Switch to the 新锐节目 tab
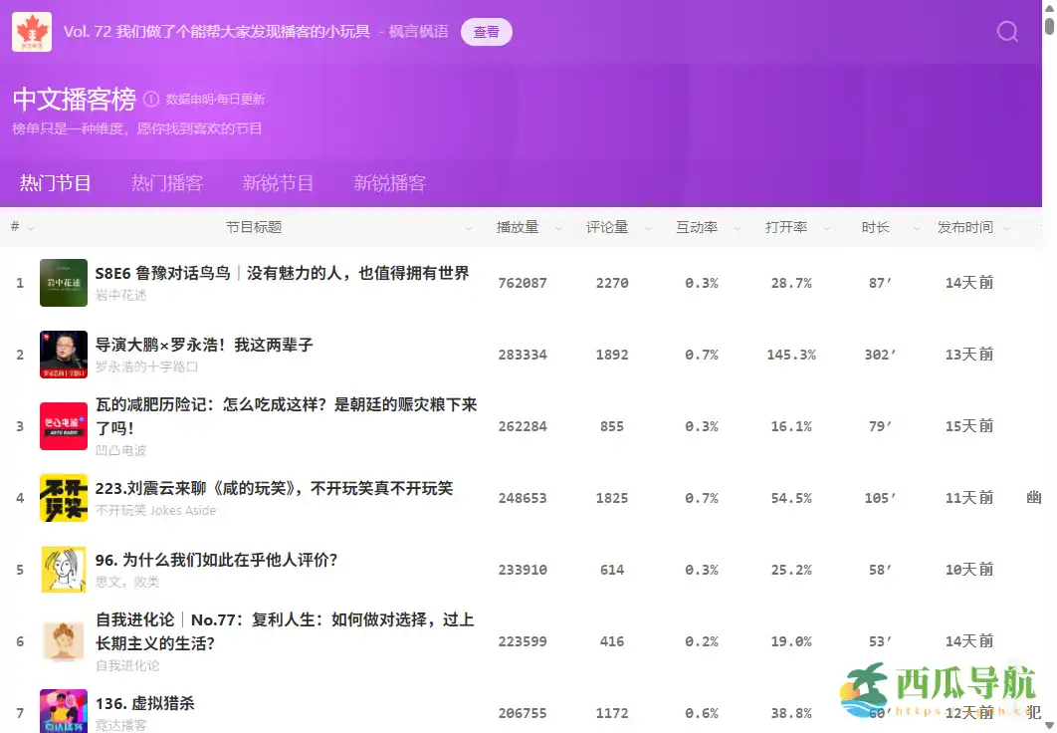The width and height of the screenshot is (1057, 733). tap(279, 182)
